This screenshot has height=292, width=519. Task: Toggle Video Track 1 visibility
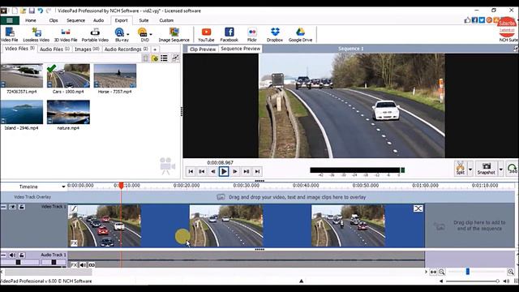point(13,207)
